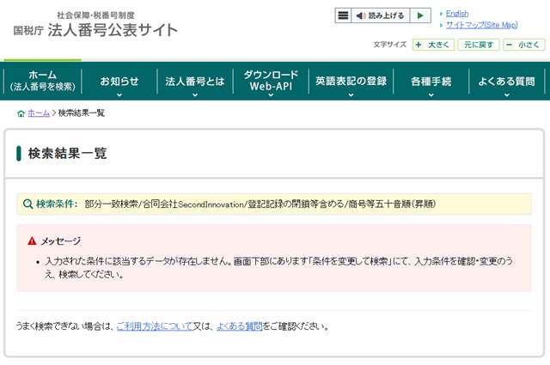Expand the 法人番号とは menu
The height and width of the screenshot is (365, 550).
click(195, 82)
